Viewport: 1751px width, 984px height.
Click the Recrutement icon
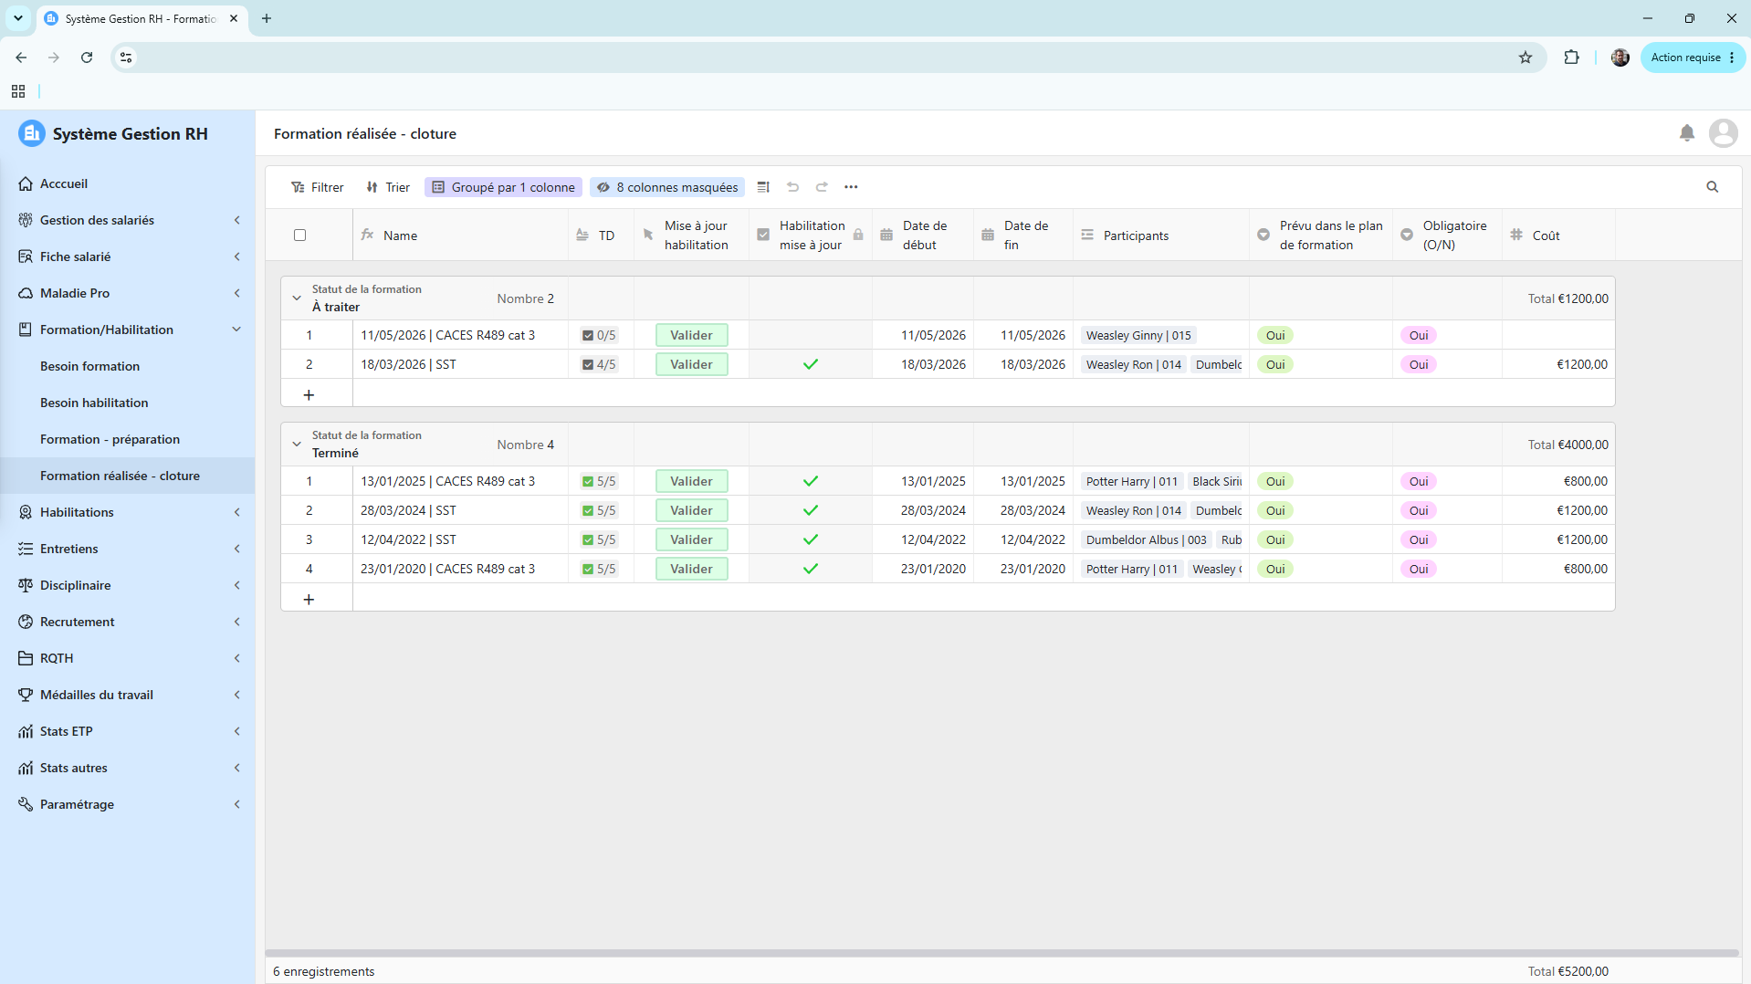point(26,622)
